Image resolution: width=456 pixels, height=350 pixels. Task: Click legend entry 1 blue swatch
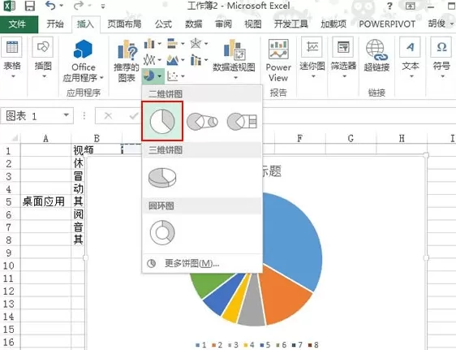(x=198, y=345)
